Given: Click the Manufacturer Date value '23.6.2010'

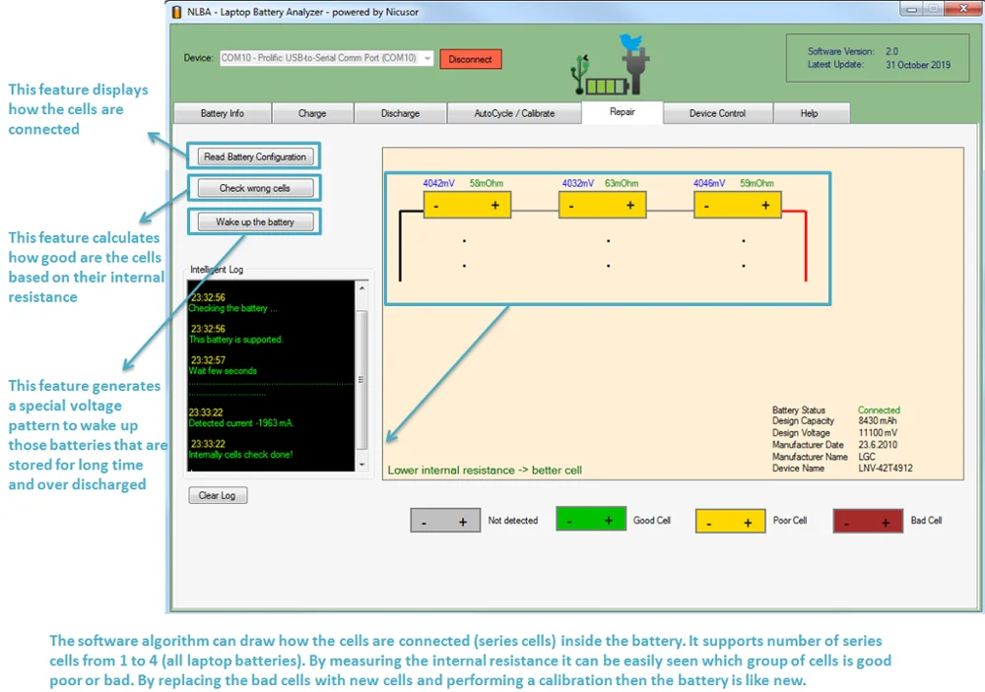Looking at the screenshot, I should 878,445.
